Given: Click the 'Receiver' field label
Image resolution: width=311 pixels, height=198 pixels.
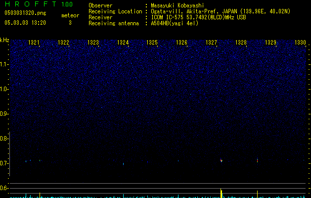Looking at the screenshot, I should click(x=100, y=17).
